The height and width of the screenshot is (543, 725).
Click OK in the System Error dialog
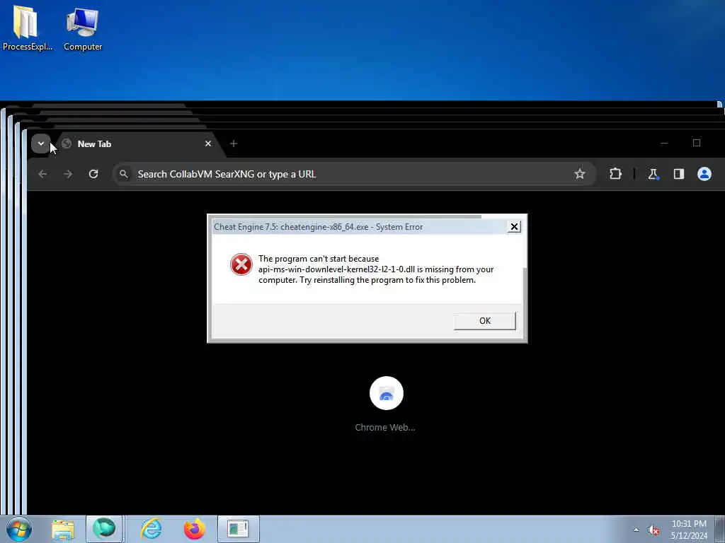pyautogui.click(x=484, y=321)
